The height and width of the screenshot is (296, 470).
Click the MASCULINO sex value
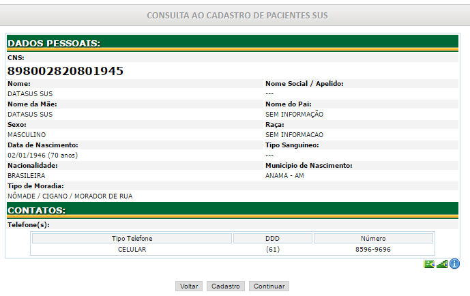[27, 134]
